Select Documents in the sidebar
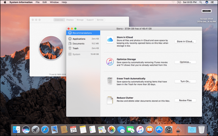 (x=83, y=43)
